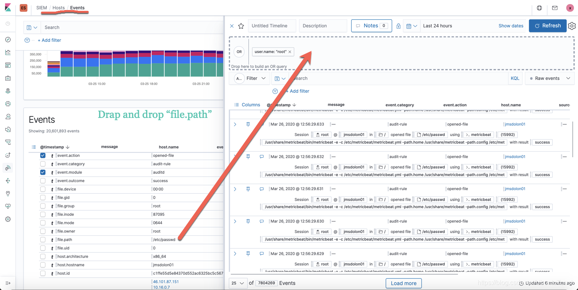Click the Untitled Timeline title field
The height and width of the screenshot is (290, 578).
(x=272, y=26)
